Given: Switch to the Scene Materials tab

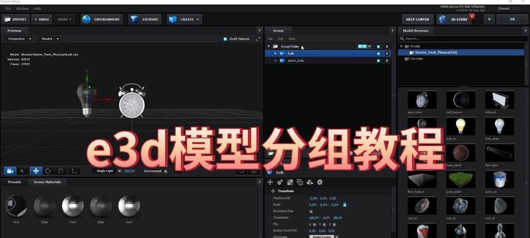Looking at the screenshot, I should coord(47,182).
